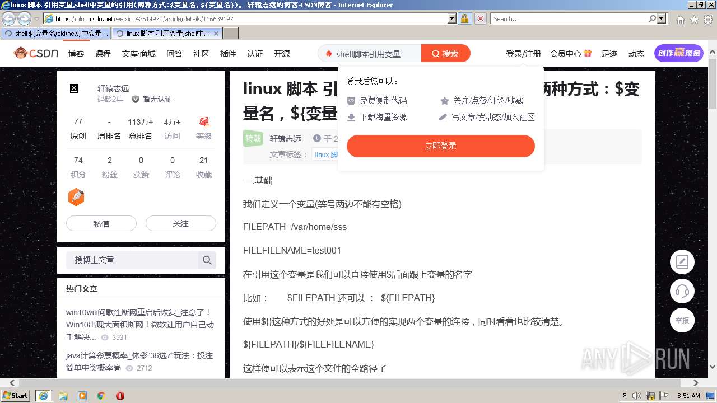Open a new tab button
The image size is (717, 403).
coord(231,34)
